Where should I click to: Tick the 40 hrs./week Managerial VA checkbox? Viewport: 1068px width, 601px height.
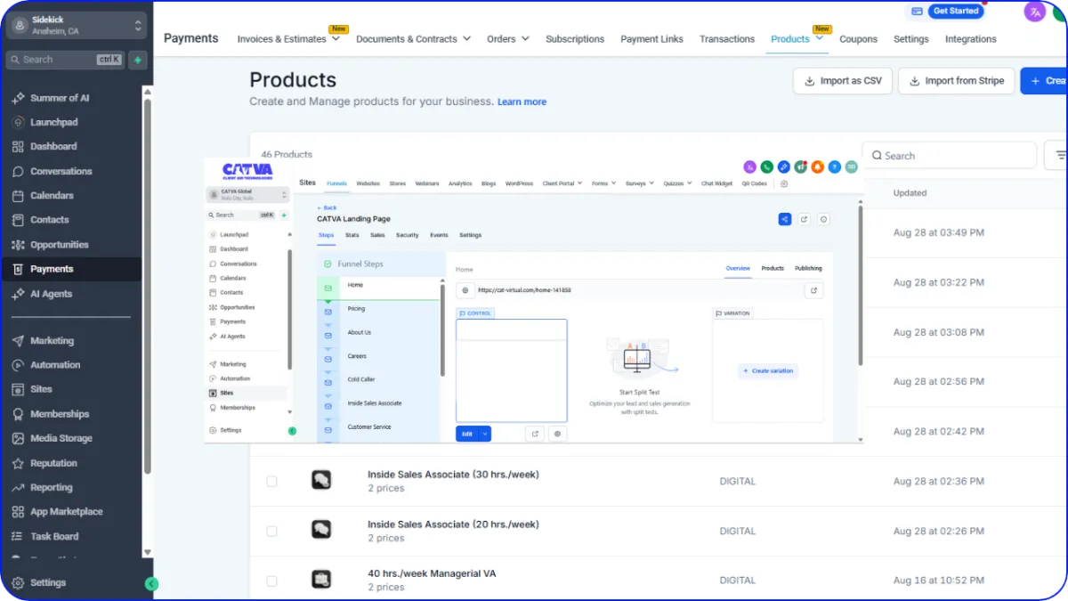[271, 581]
